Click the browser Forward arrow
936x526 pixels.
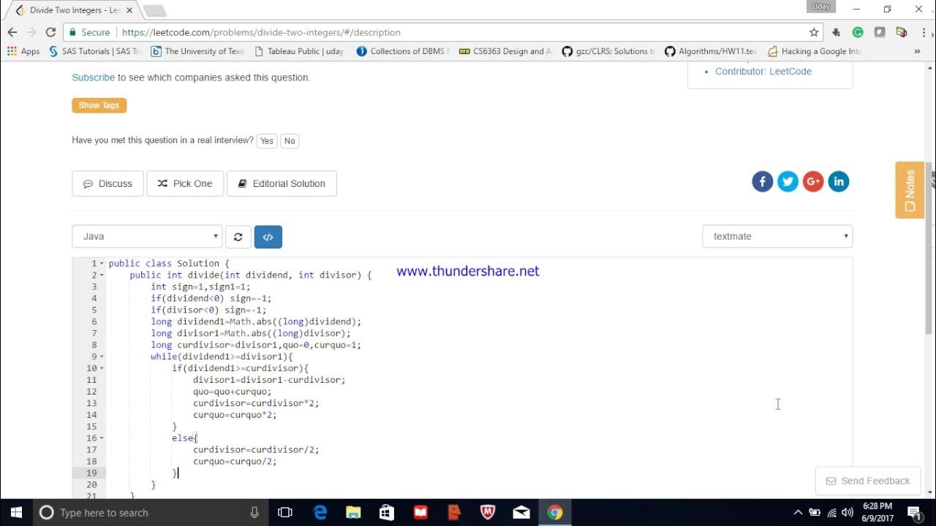coord(31,32)
